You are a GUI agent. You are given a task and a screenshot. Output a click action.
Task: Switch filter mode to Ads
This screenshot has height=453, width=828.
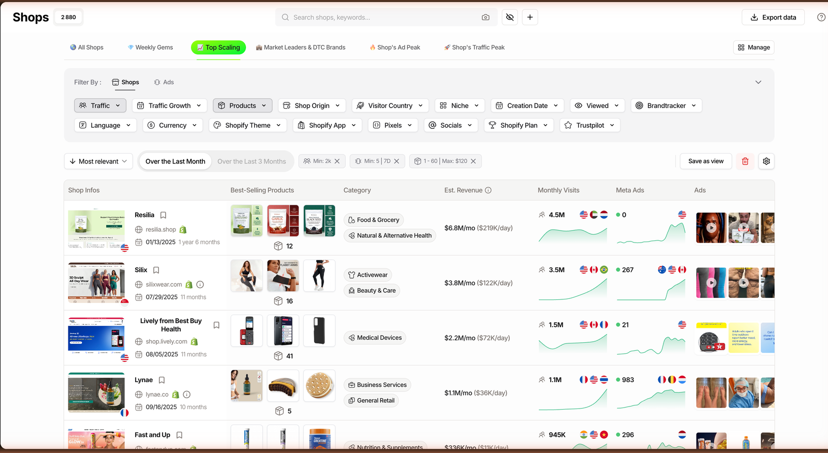[x=164, y=82]
